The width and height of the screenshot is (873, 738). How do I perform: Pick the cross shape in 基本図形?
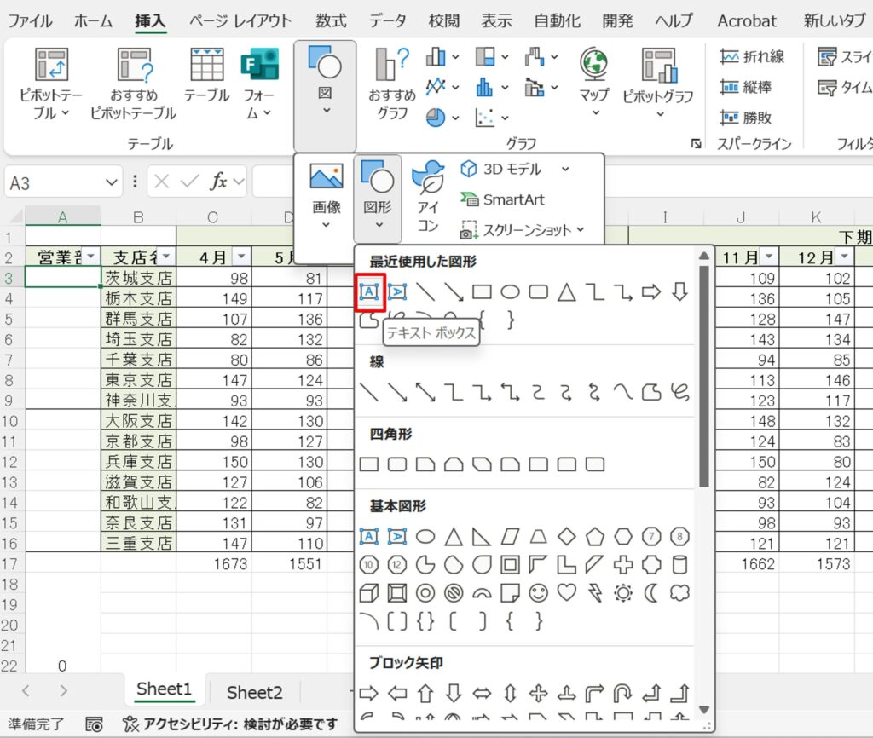tap(623, 565)
